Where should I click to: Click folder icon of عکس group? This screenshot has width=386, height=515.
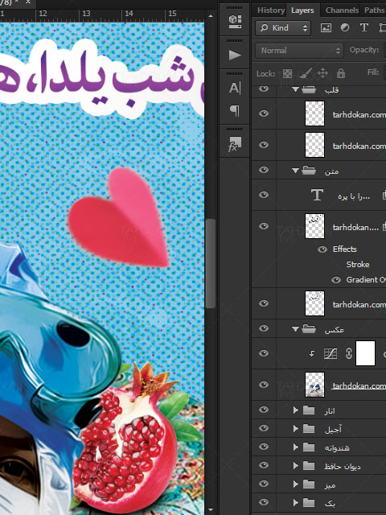(x=309, y=329)
